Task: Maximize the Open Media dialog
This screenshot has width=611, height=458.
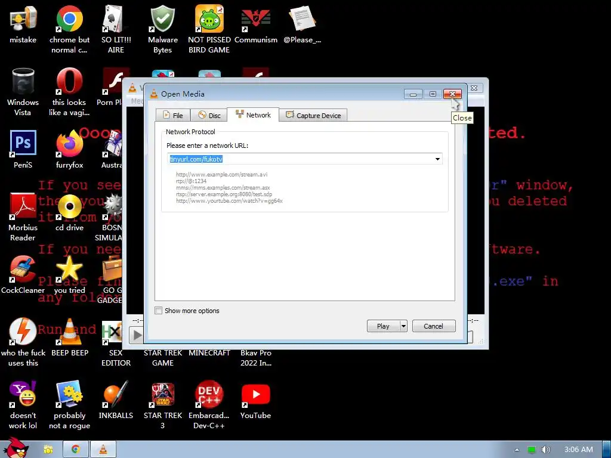Action: (433, 94)
